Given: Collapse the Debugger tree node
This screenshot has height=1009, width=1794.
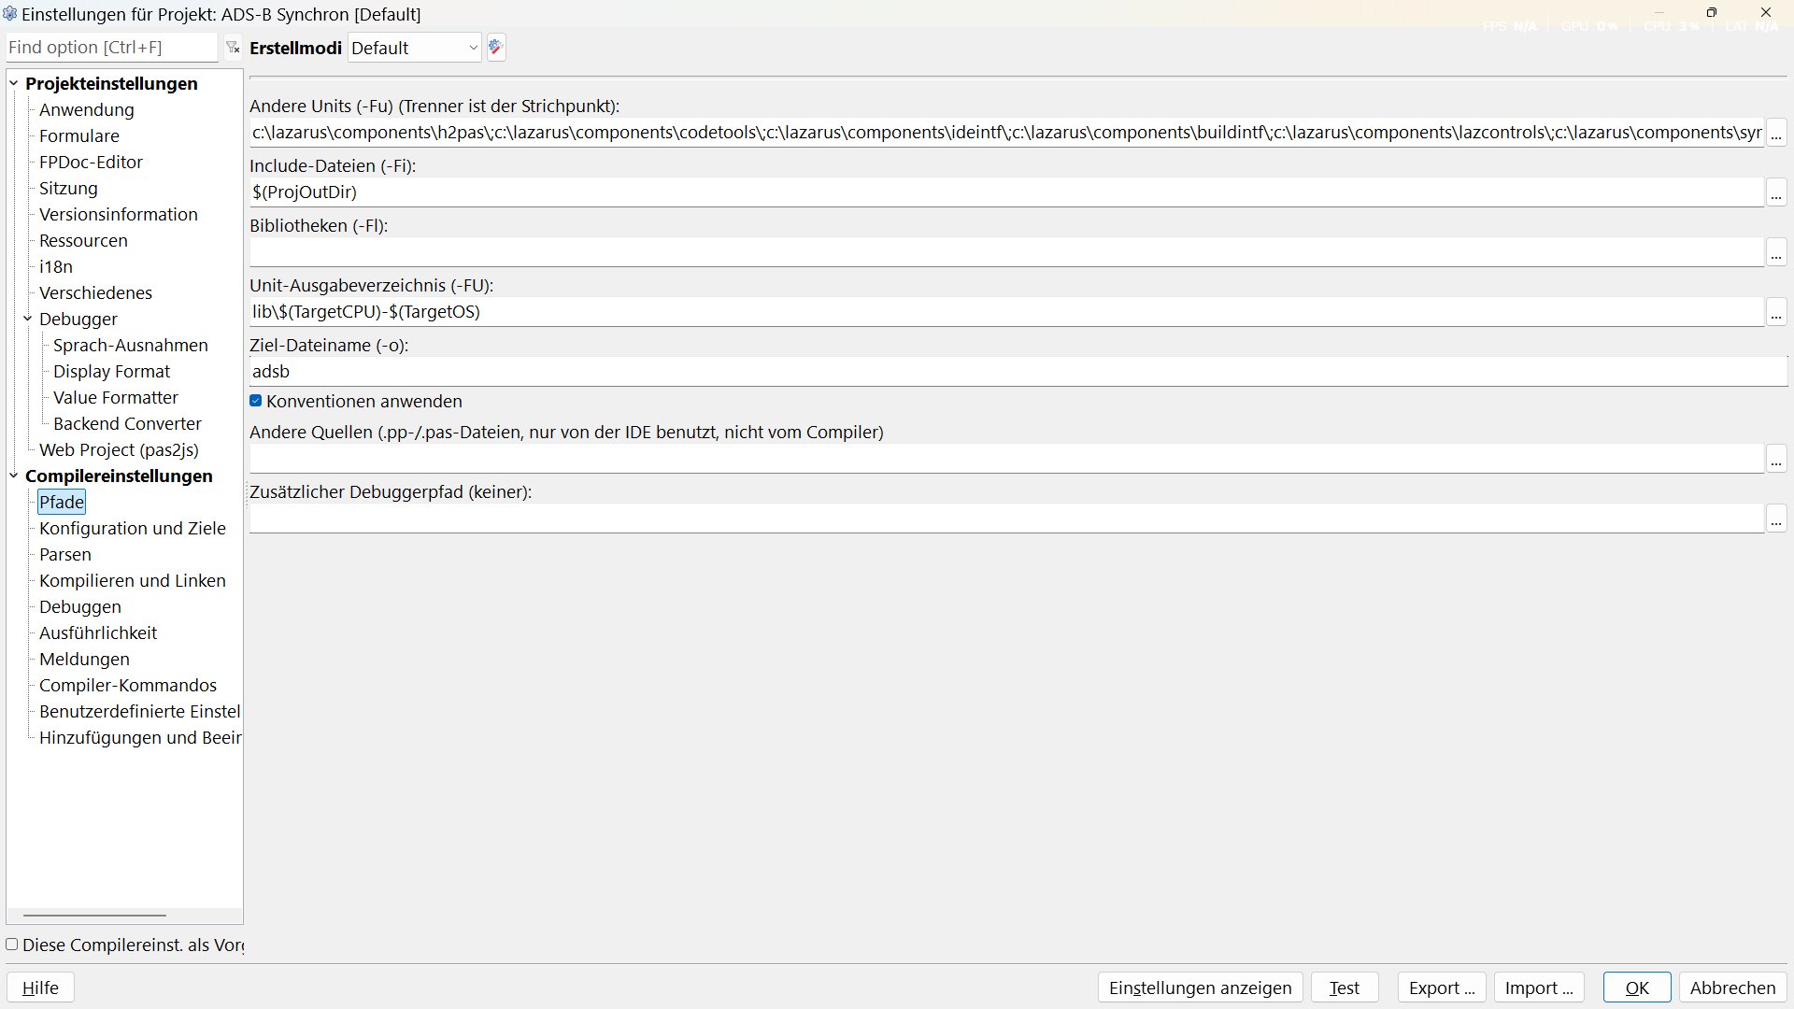Looking at the screenshot, I should 28,319.
